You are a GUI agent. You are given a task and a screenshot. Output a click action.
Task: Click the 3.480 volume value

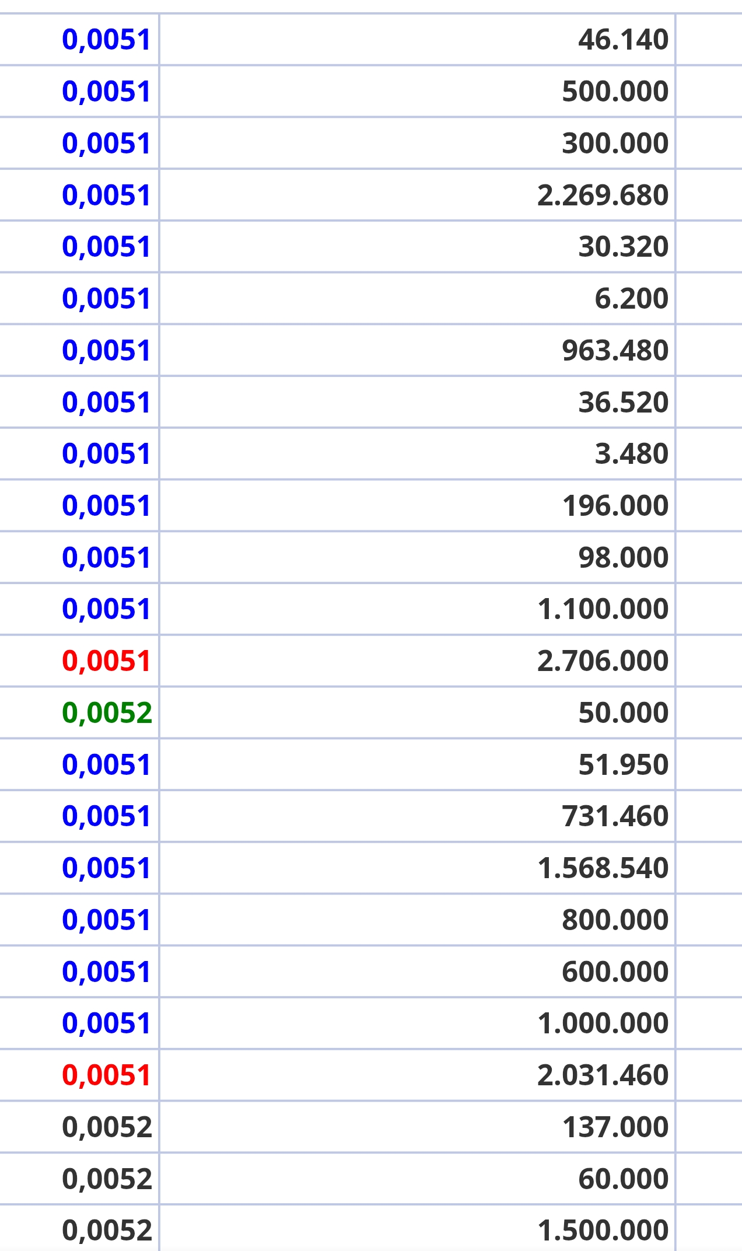pyautogui.click(x=631, y=454)
